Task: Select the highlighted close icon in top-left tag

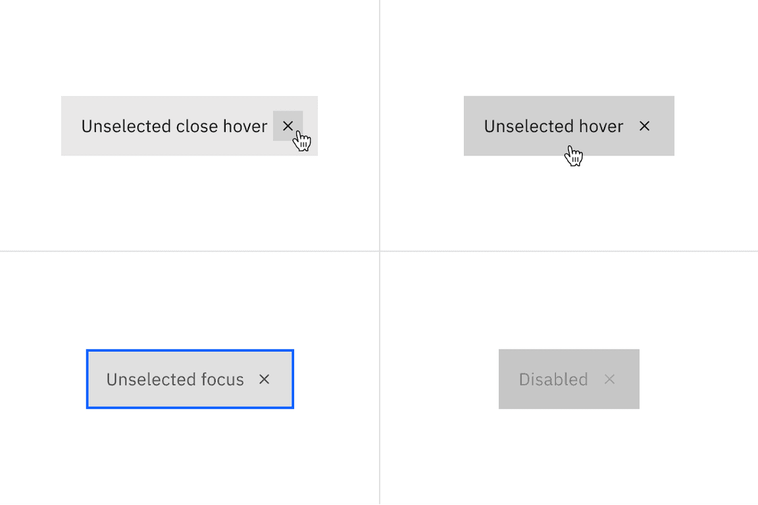Action: (x=288, y=126)
